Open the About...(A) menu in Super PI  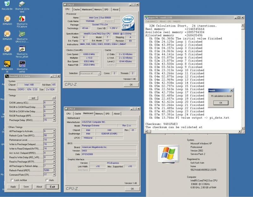click(165, 21)
